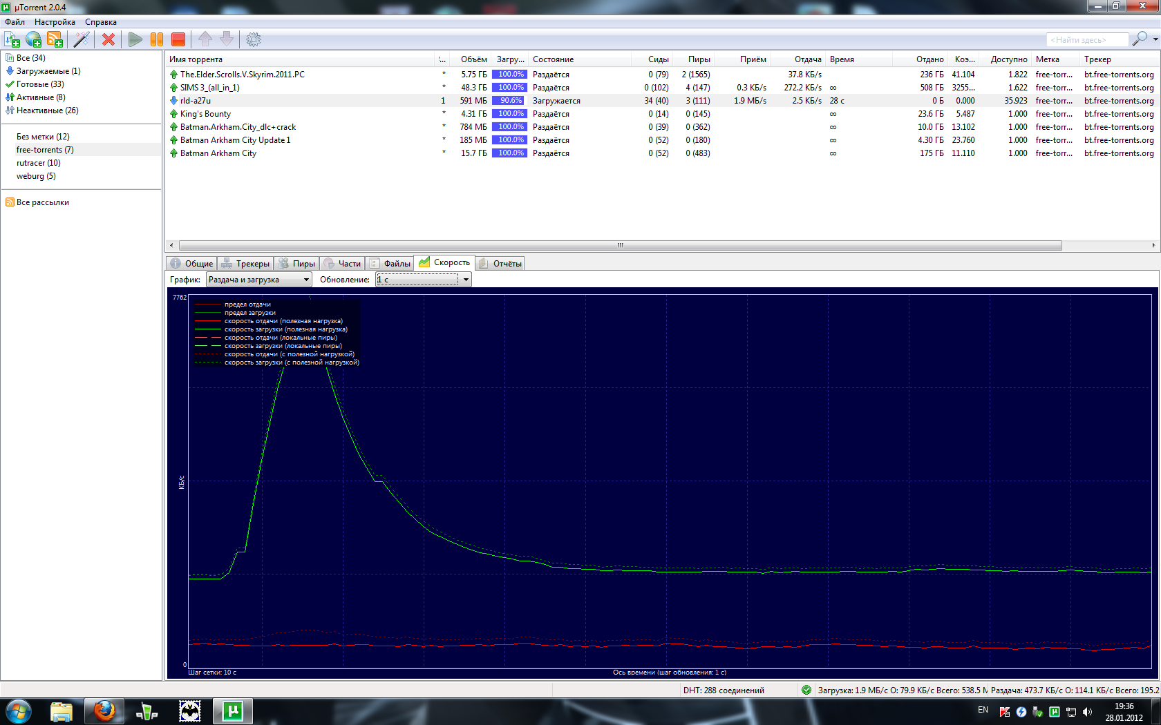Switch to the Пиры tab
Screen dimensions: 1161x725
(296, 263)
